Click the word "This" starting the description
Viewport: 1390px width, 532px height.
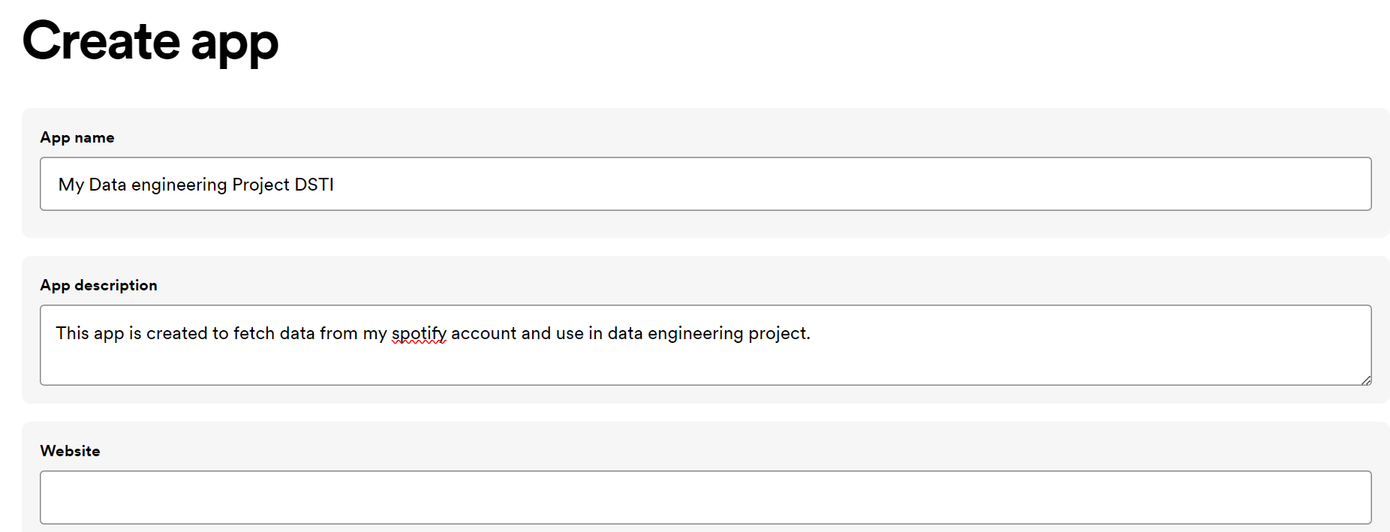point(72,333)
